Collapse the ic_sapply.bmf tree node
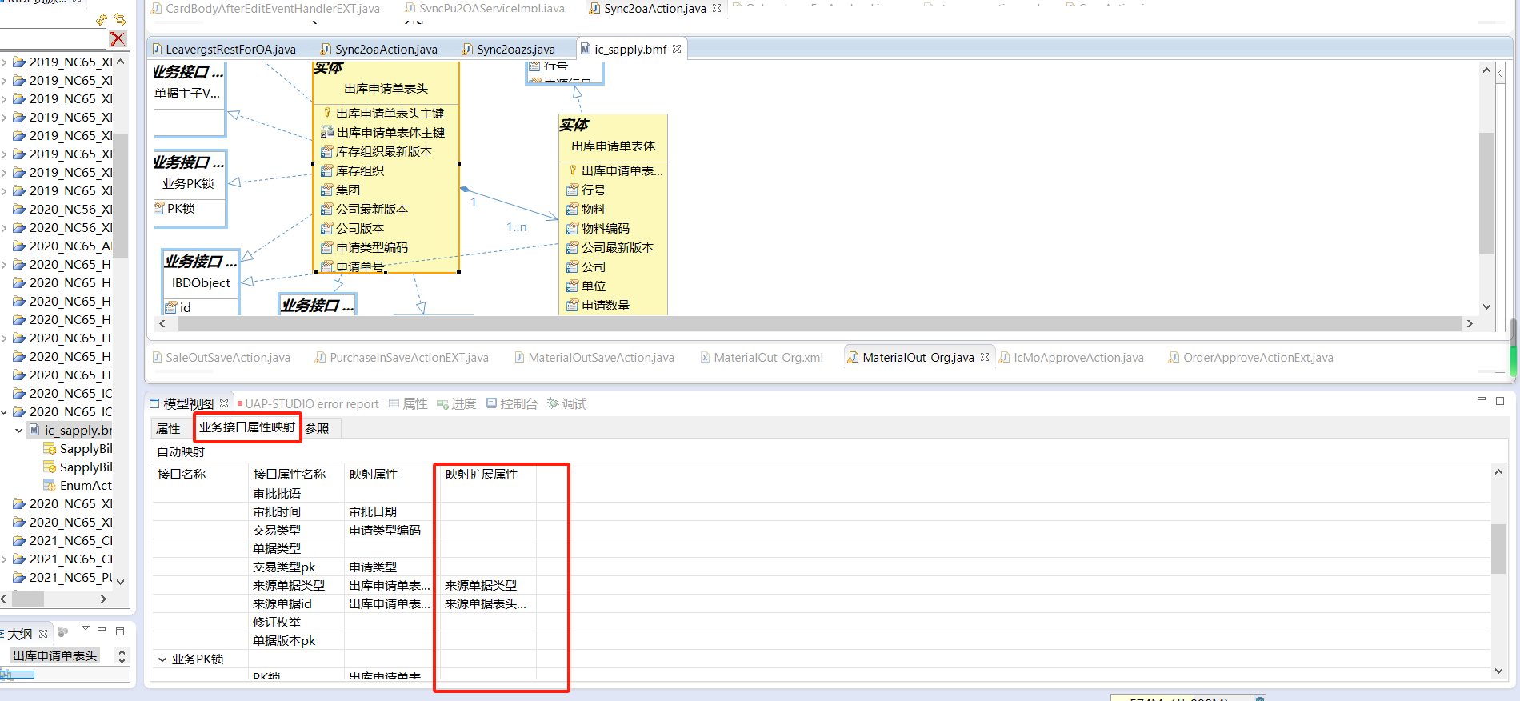The width and height of the screenshot is (1520, 701). coord(18,430)
